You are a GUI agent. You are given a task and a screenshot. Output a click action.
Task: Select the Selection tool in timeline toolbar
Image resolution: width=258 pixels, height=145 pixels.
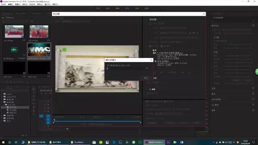(34, 89)
